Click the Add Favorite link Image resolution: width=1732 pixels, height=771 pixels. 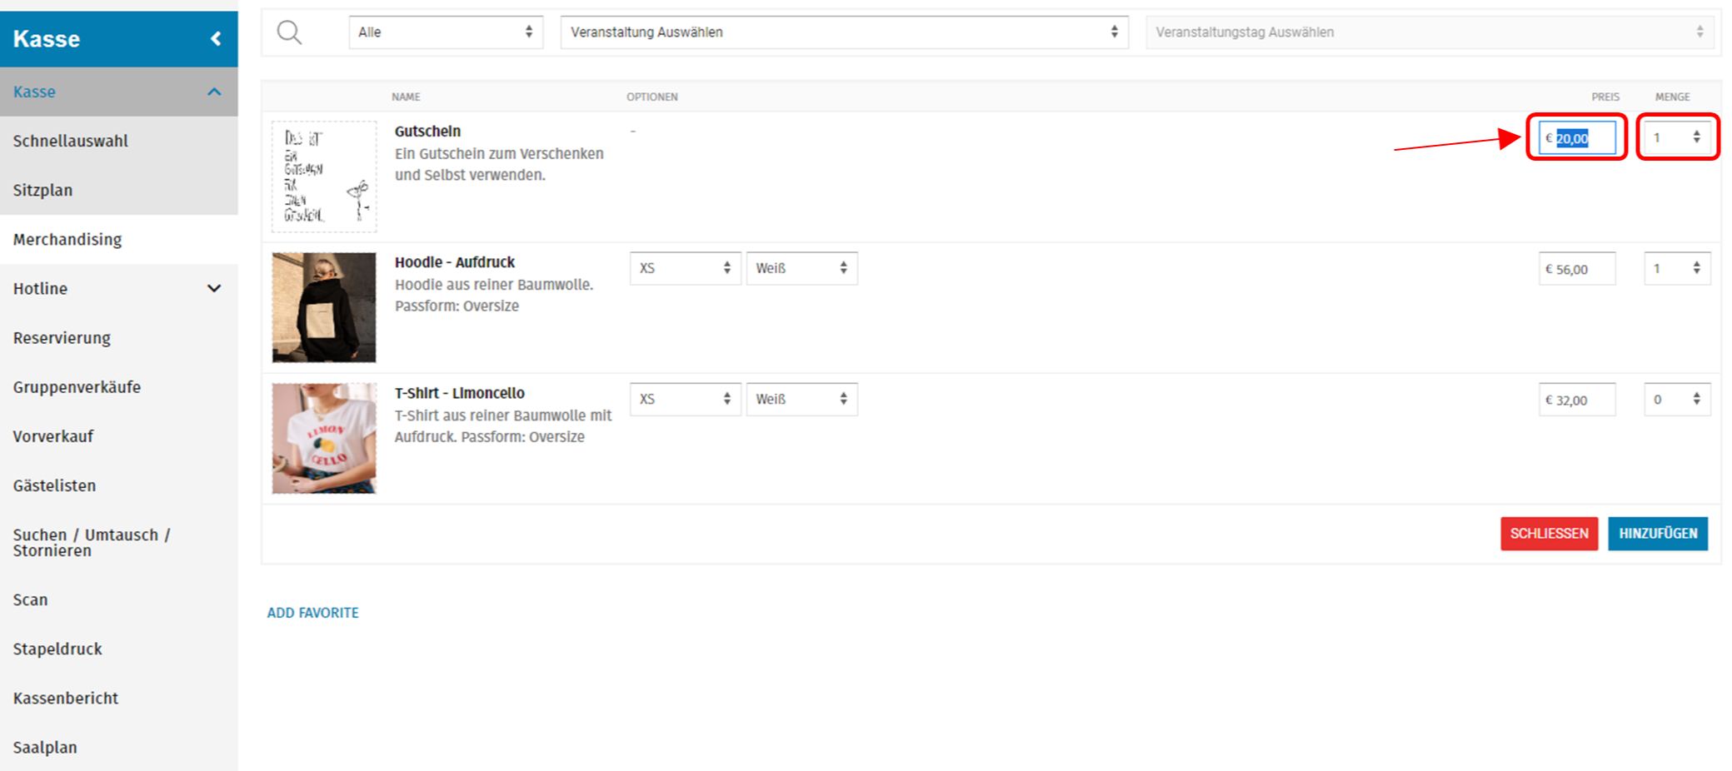tap(312, 613)
